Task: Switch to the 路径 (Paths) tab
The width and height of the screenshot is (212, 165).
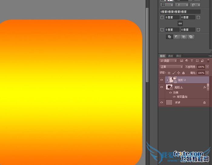Action: [x=178, y=56]
